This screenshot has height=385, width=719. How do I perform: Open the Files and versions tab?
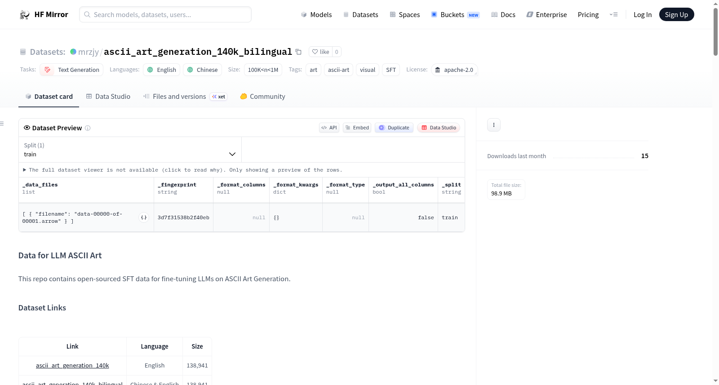(185, 97)
